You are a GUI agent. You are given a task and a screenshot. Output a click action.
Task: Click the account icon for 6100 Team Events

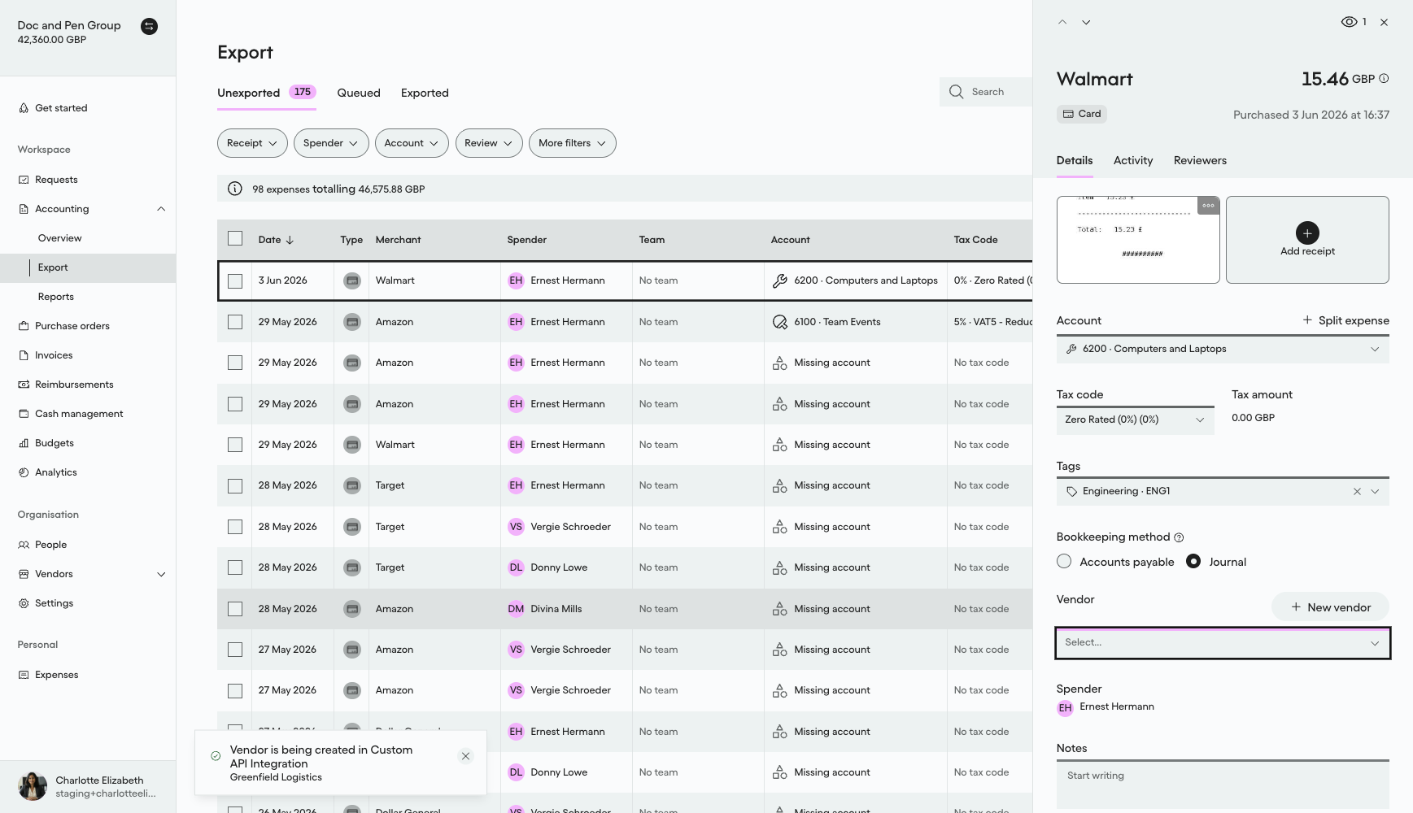[779, 322]
